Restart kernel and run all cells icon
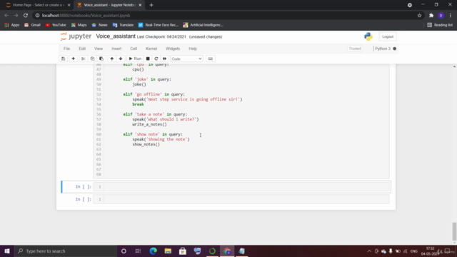Viewport: 457px width, 257px height. point(164,59)
